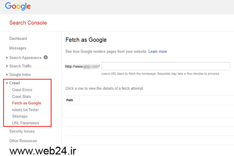Open Sitemaps page

(20, 116)
